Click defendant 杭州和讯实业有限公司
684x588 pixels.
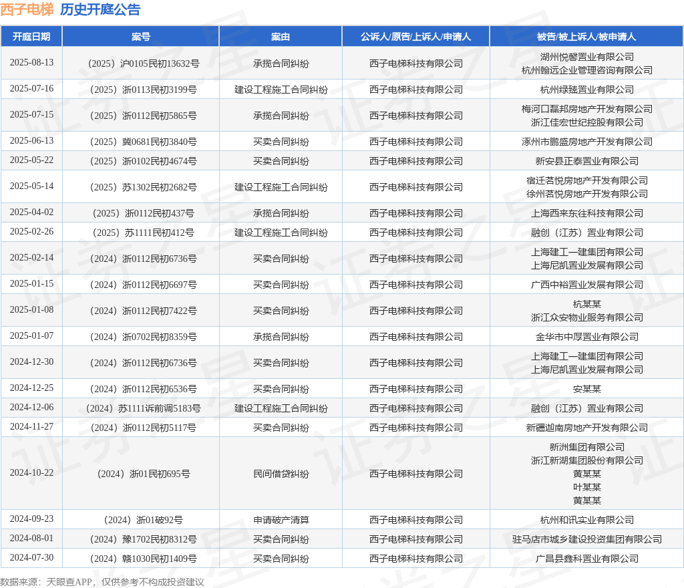click(x=586, y=521)
